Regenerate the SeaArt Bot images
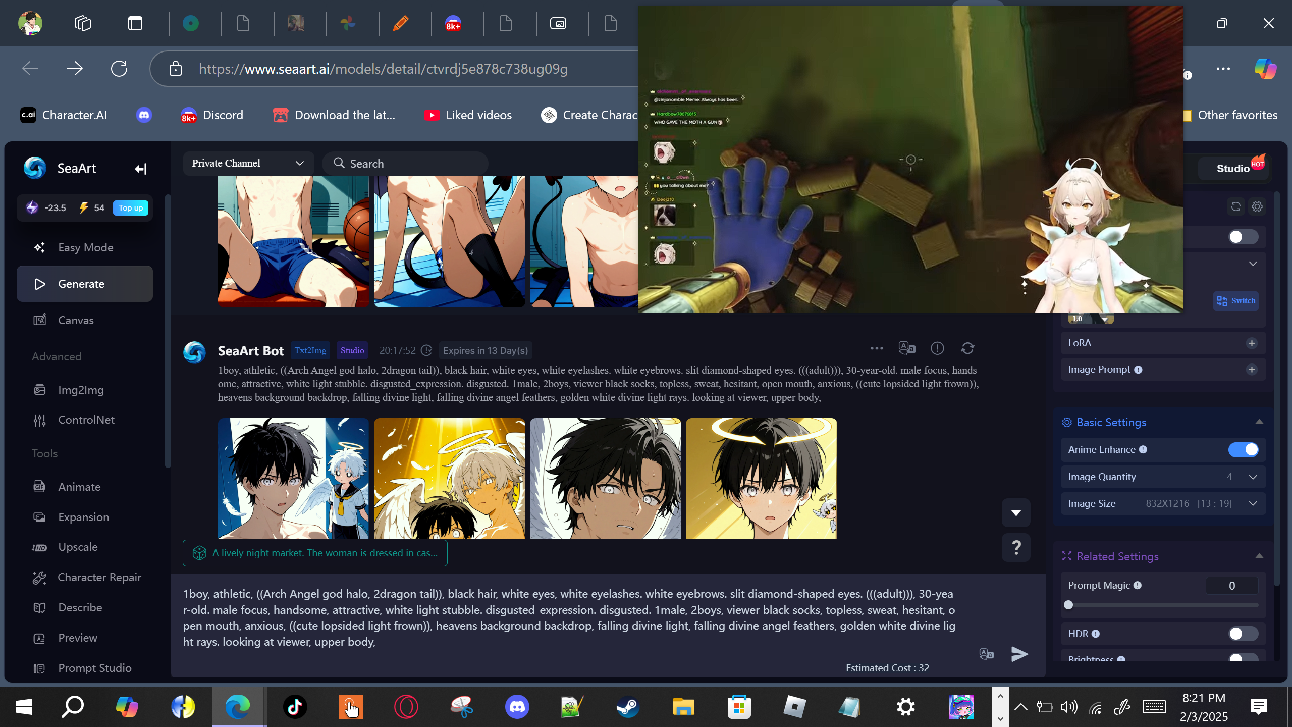The width and height of the screenshot is (1292, 727). click(x=967, y=348)
